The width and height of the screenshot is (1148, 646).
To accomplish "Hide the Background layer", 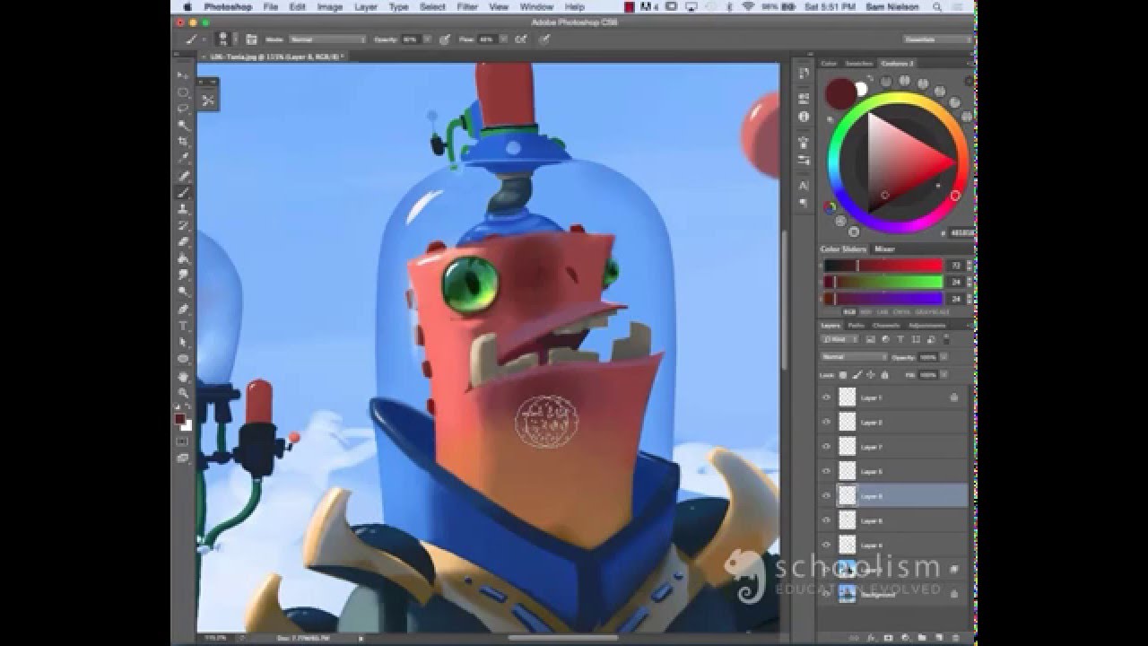I will pos(826,593).
